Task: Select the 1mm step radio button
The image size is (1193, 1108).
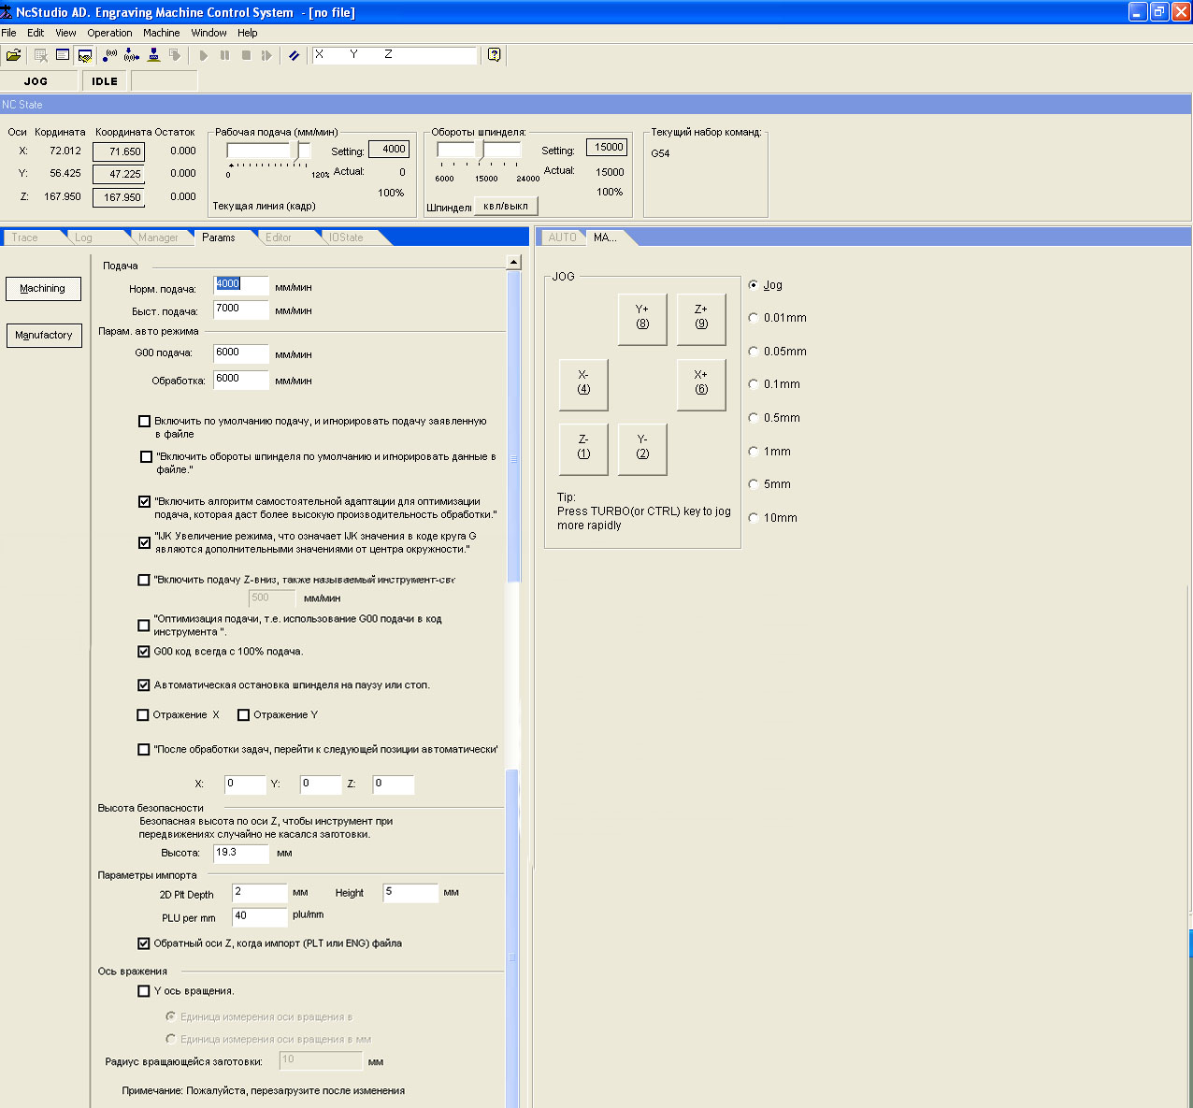Action: pyautogui.click(x=754, y=452)
